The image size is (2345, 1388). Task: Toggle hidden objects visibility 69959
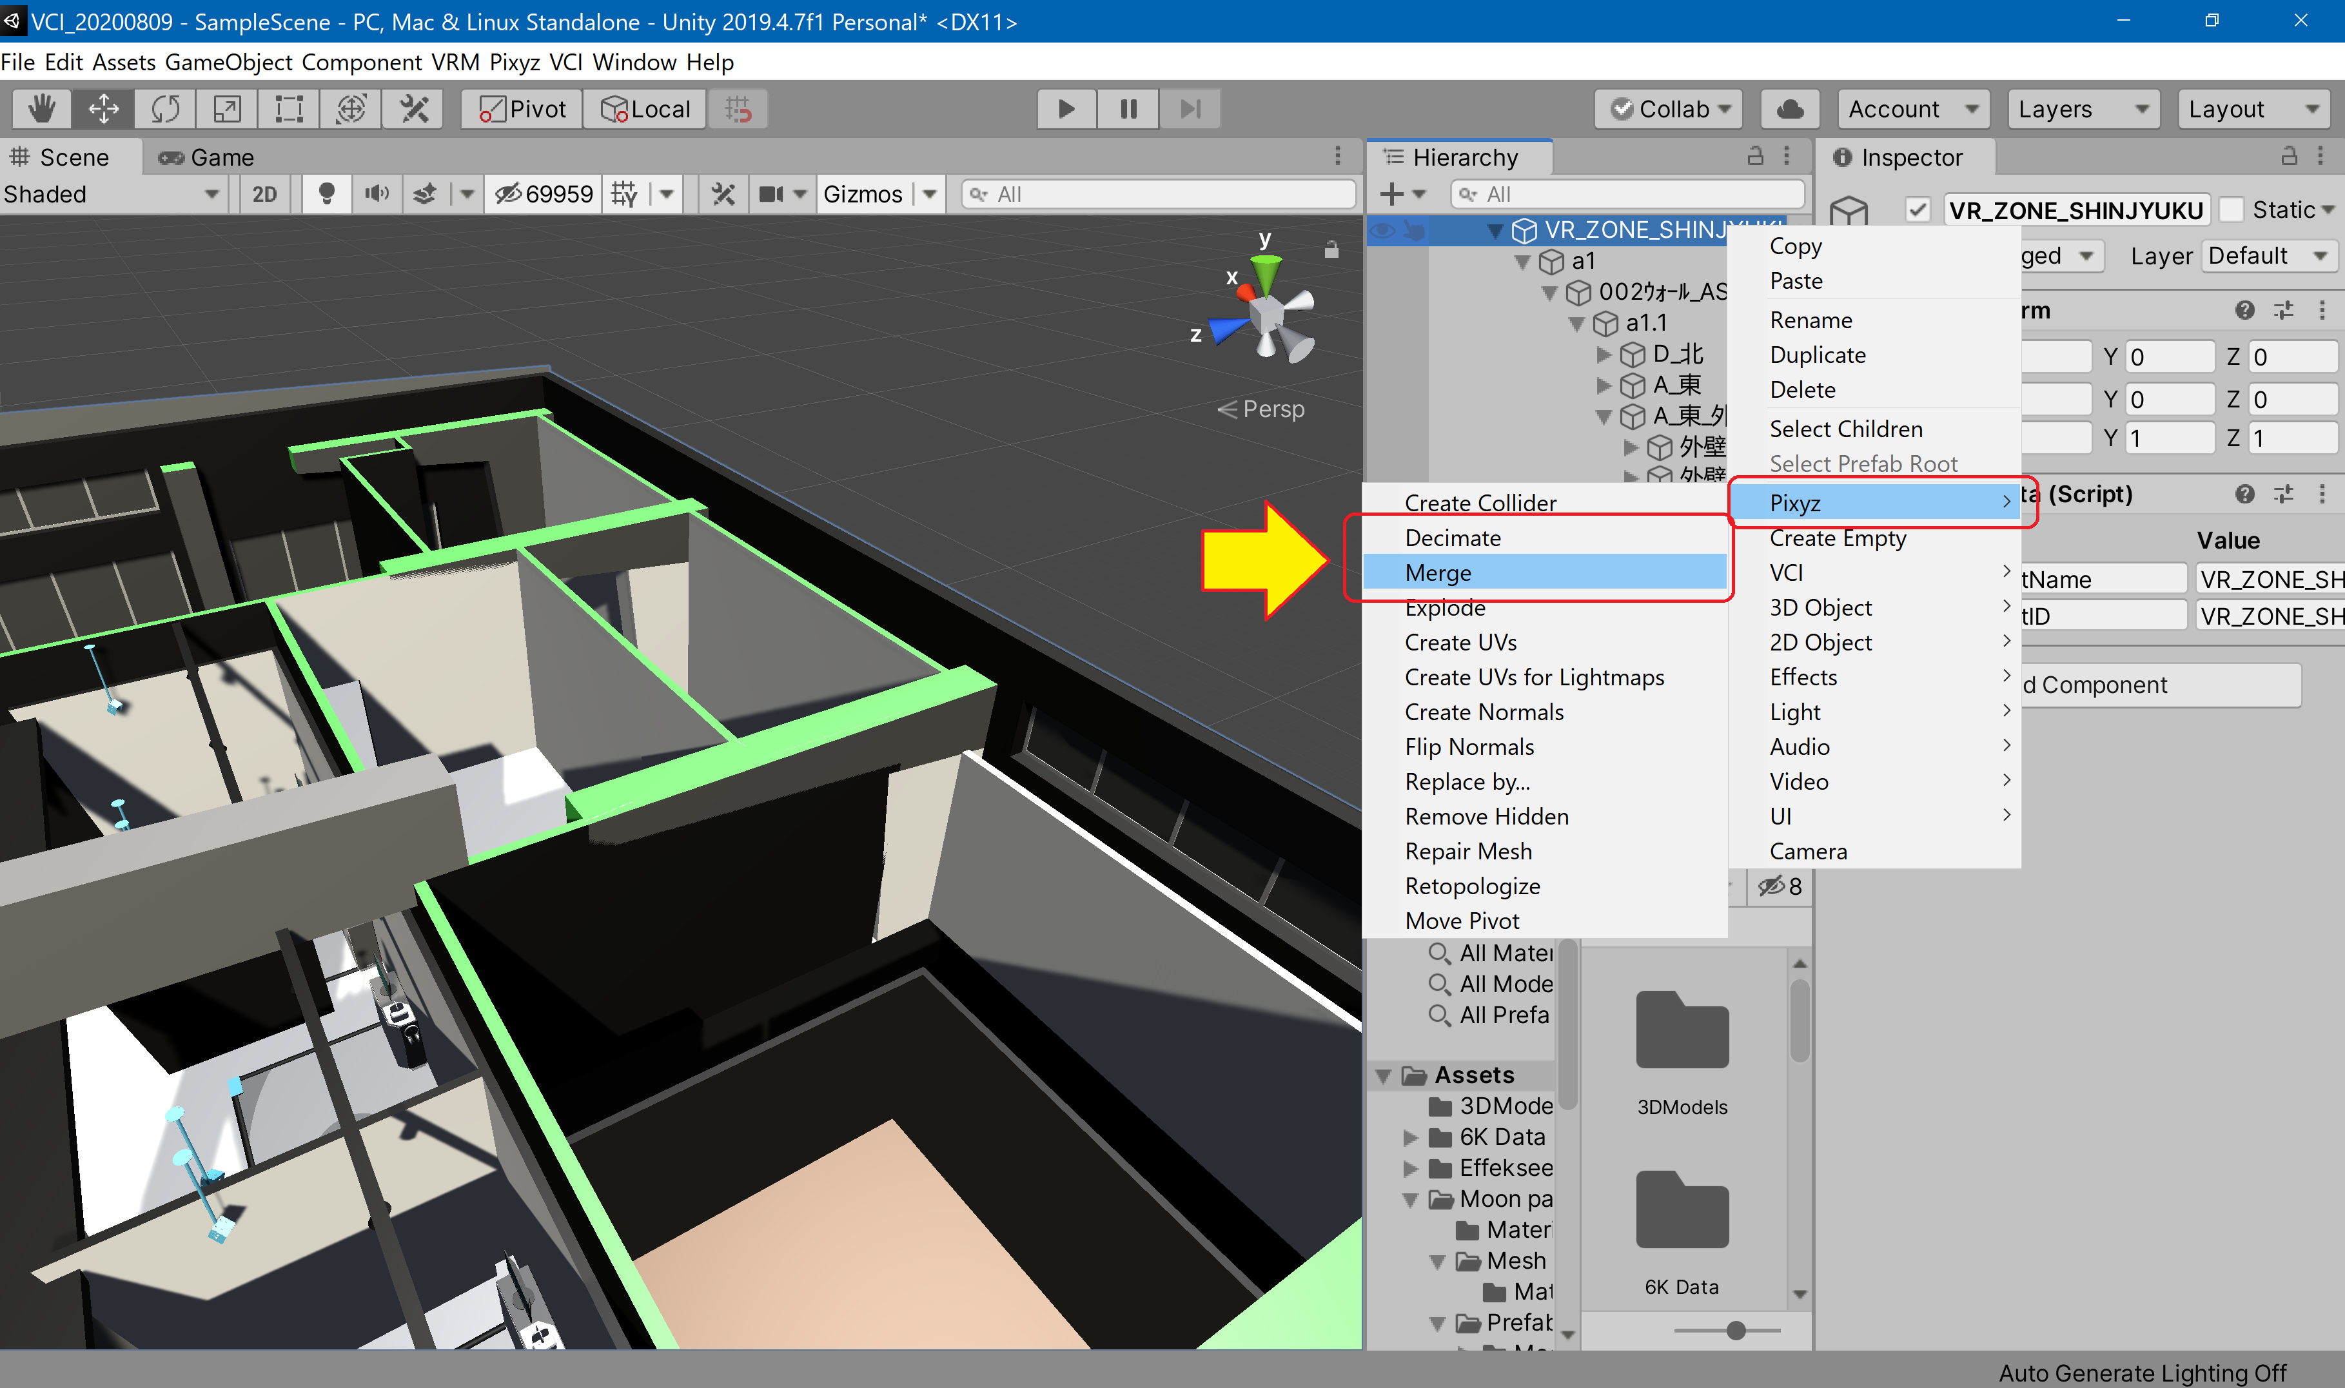click(544, 193)
